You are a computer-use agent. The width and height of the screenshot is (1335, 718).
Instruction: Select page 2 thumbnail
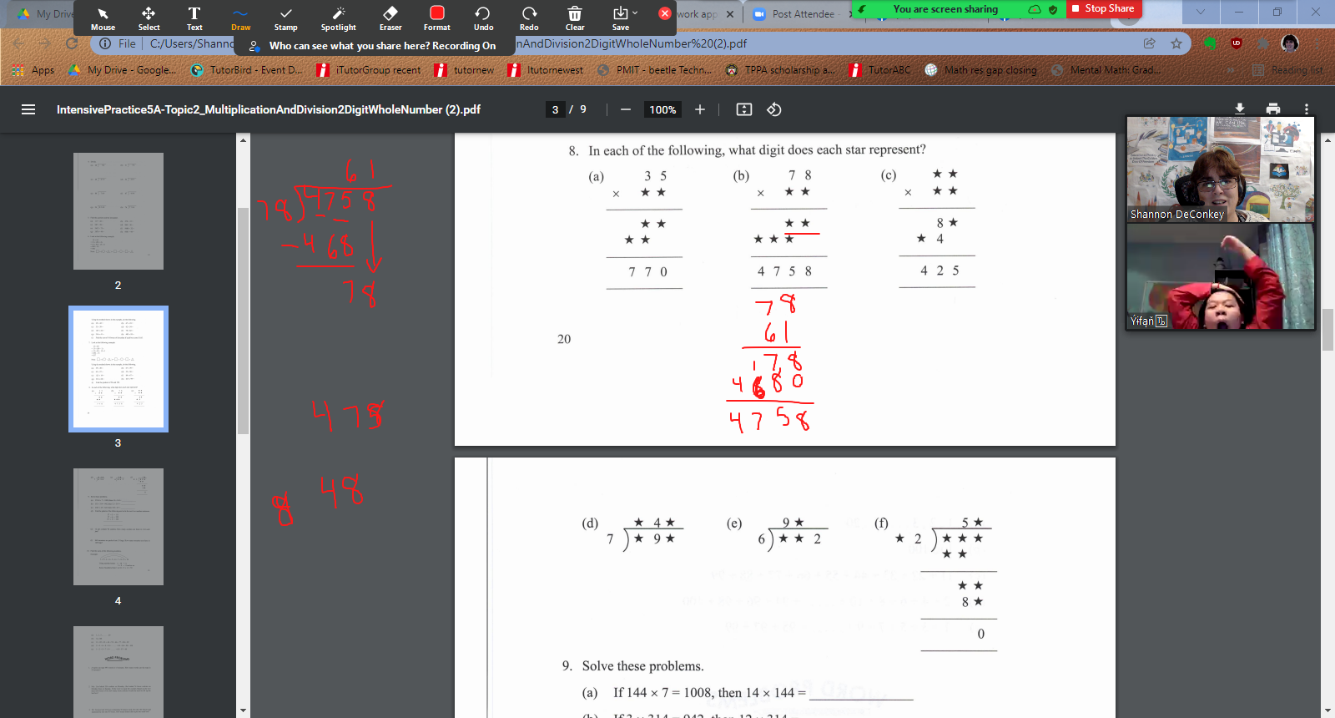pos(118,211)
